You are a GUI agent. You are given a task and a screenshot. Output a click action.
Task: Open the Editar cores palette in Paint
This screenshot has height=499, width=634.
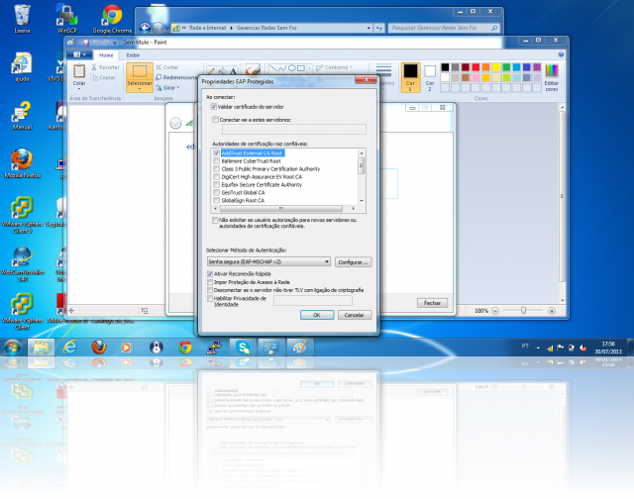tap(551, 77)
